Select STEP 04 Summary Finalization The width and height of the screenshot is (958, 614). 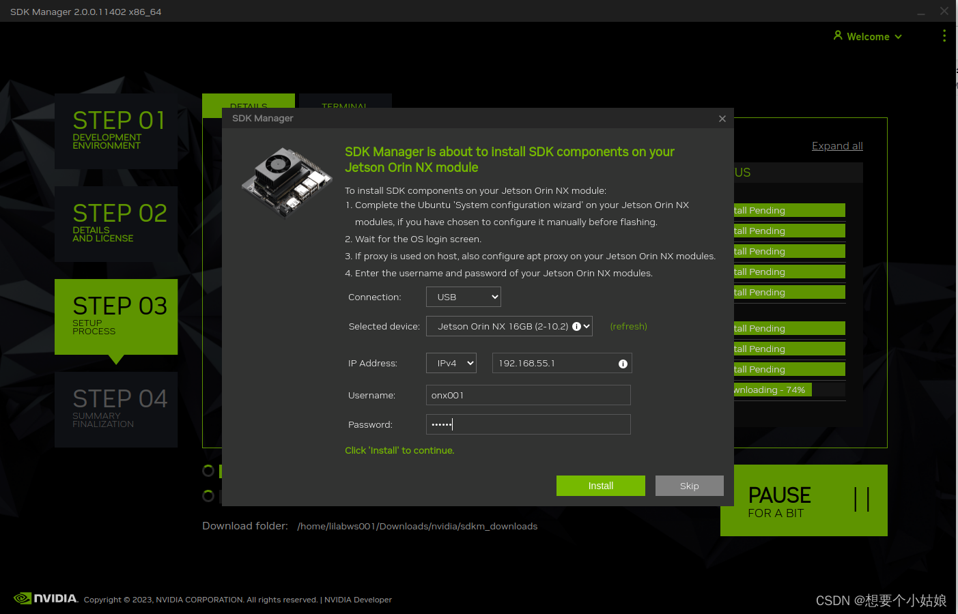(116, 409)
